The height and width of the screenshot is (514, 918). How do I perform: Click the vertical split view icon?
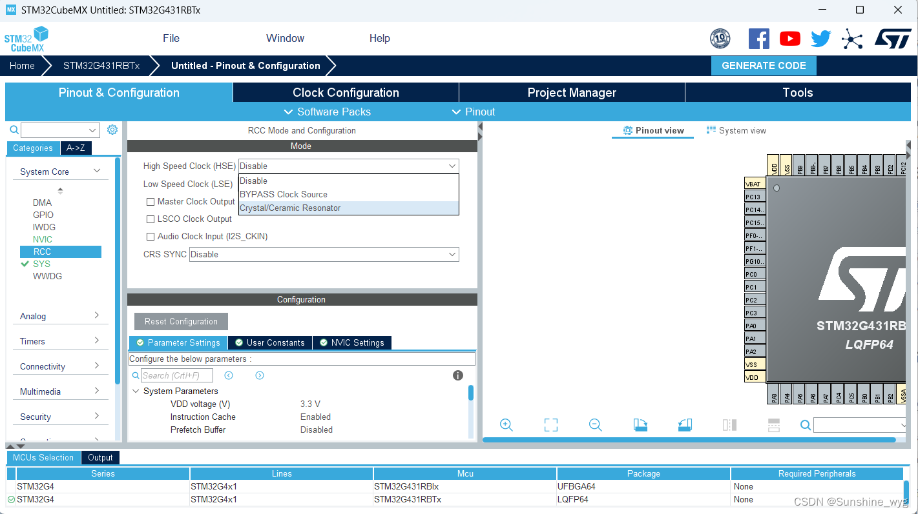729,425
